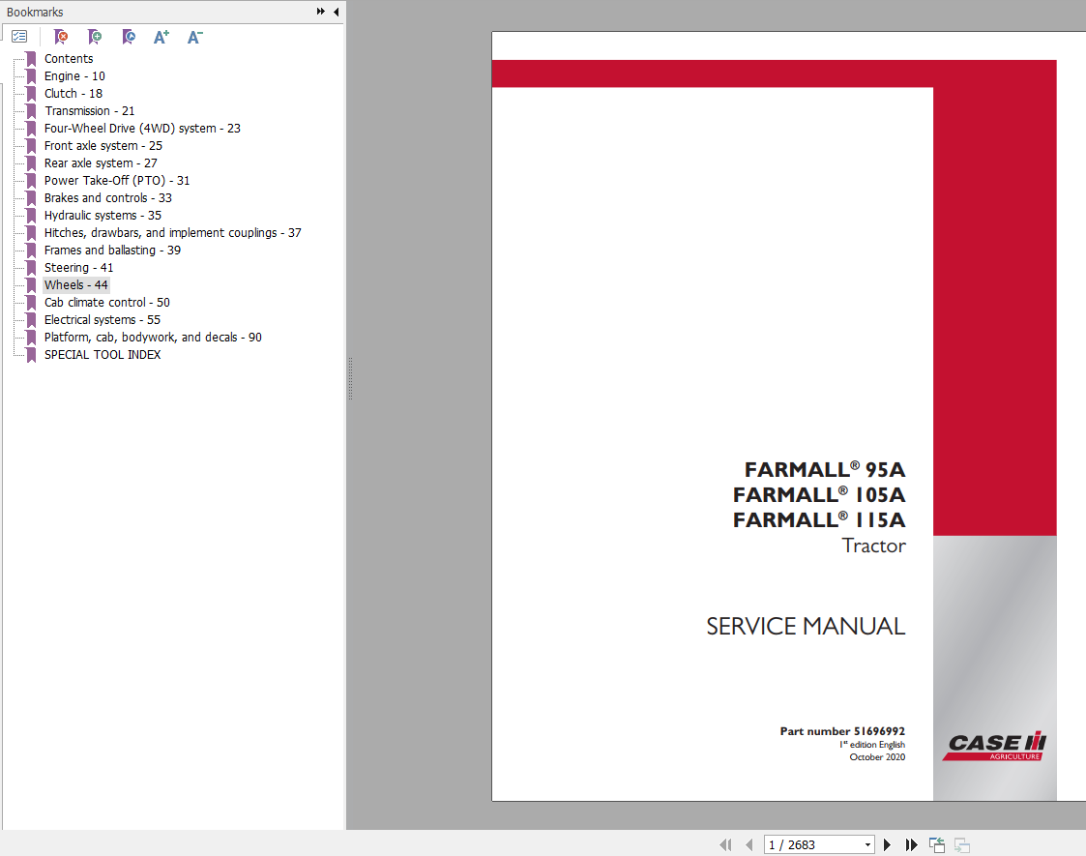Viewport: 1086px width, 856px height.
Task: Jump to the Transmission - 21 bookmark
Action: tap(90, 111)
